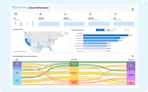Viewport: 148px width, 92px height.
Task: Select the High Rating Sankey node
Action: (74, 64)
